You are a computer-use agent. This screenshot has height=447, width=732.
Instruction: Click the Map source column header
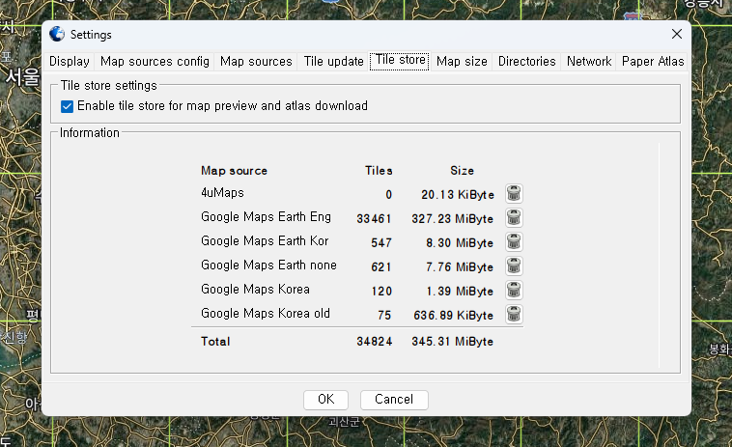pos(234,171)
